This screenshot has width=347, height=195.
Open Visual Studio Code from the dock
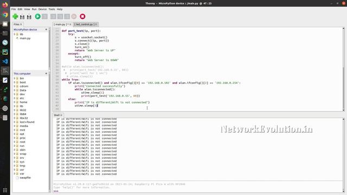tap(5, 61)
